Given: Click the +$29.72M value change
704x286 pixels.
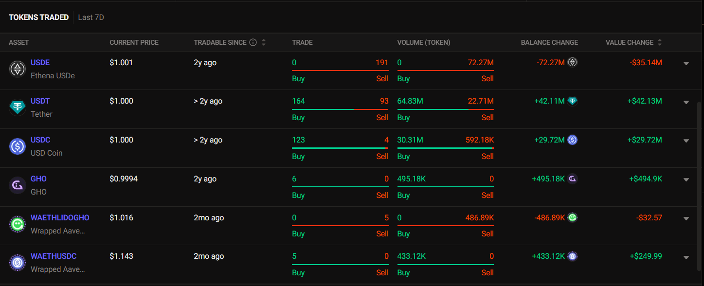Looking at the screenshot, I should coord(645,140).
